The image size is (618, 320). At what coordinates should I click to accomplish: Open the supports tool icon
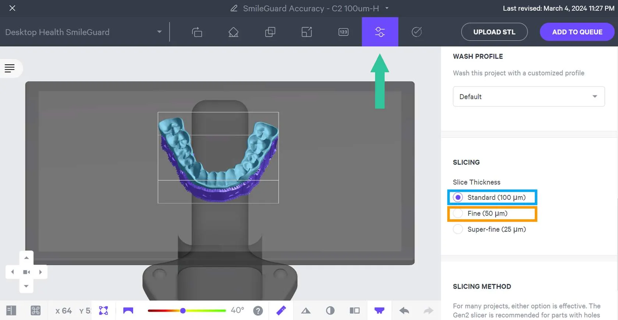(x=233, y=32)
